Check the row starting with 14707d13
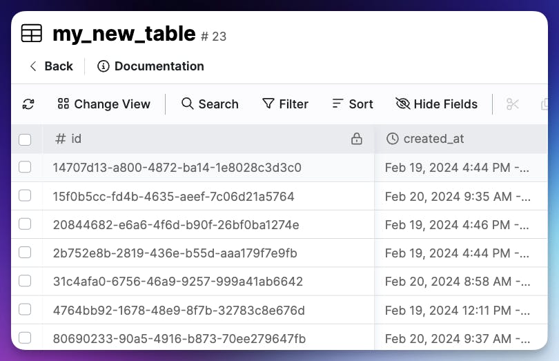Viewport: 559px width, 361px height. tap(25, 167)
